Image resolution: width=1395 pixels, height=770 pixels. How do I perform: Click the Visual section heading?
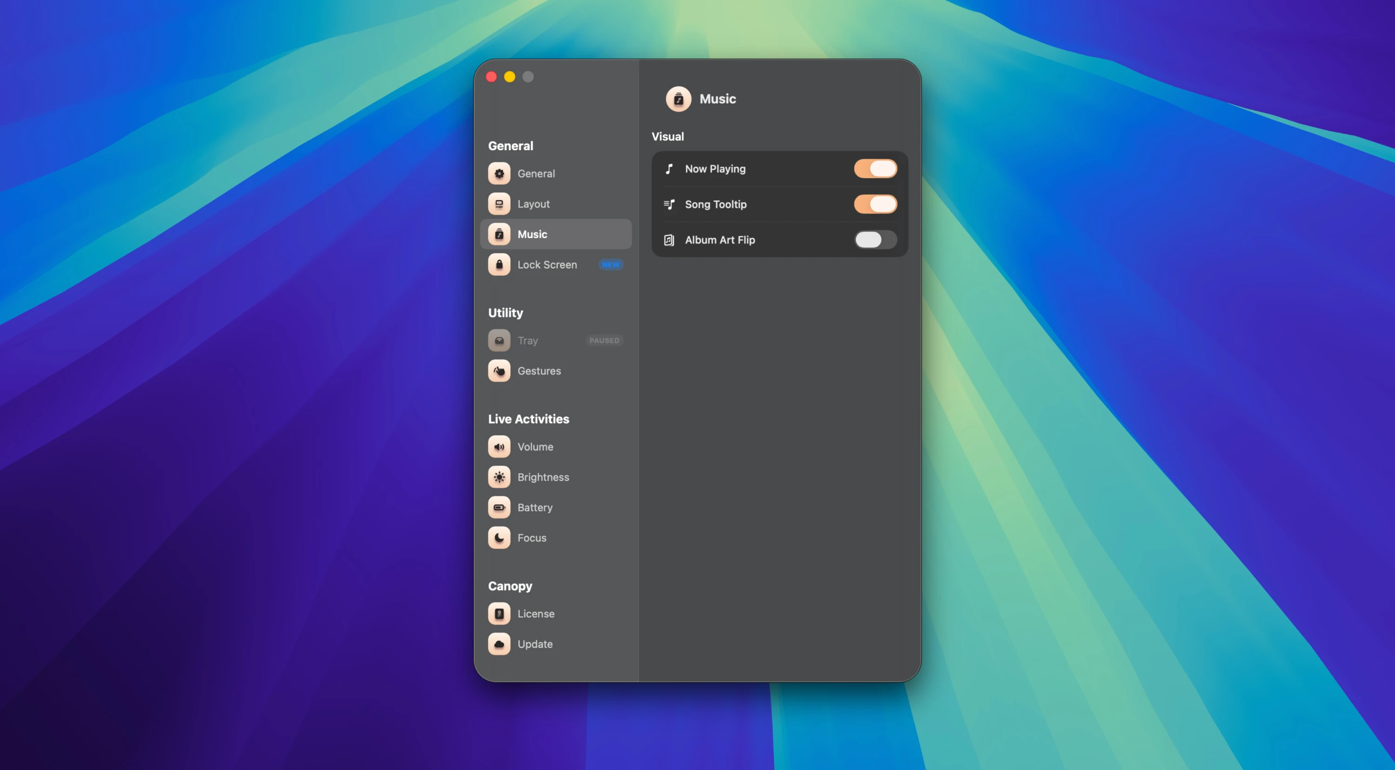[x=667, y=136]
